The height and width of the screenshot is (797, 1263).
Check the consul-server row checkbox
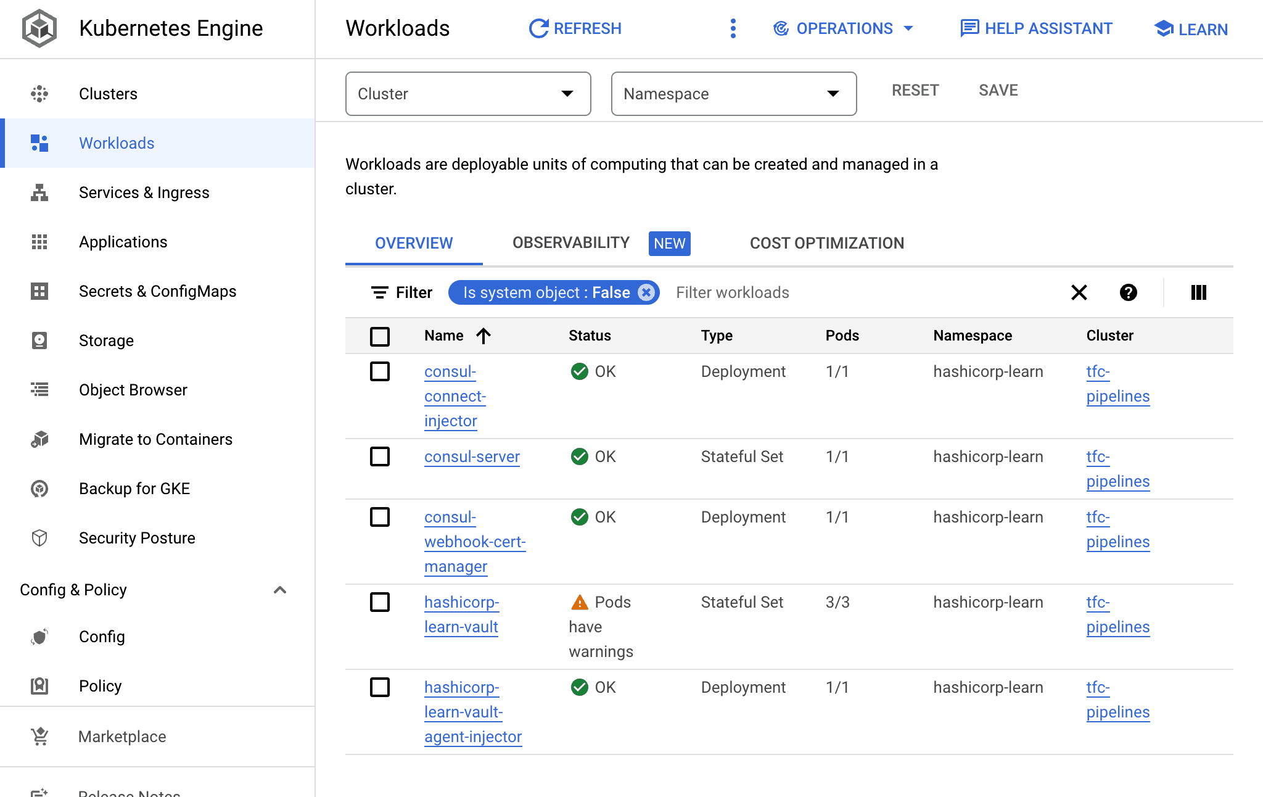[380, 455]
